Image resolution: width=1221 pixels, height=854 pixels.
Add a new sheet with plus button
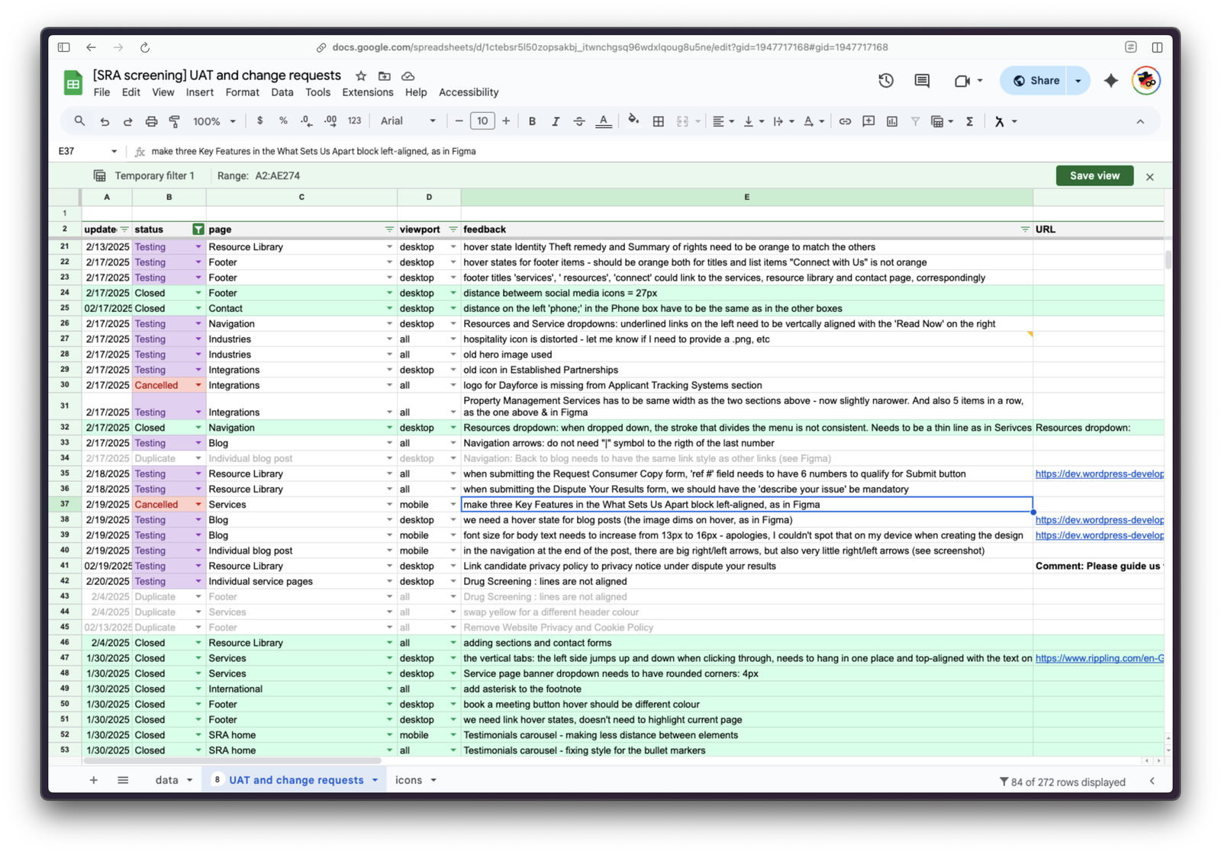pos(93,780)
